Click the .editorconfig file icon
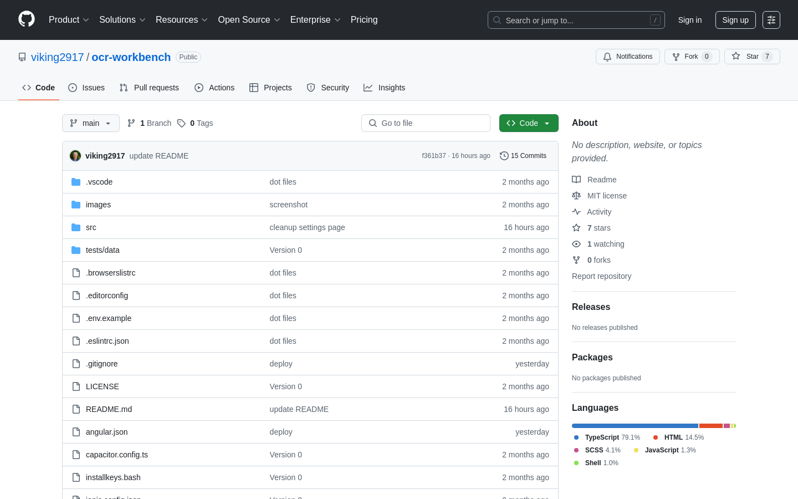Image resolution: width=798 pixels, height=499 pixels. (x=76, y=296)
